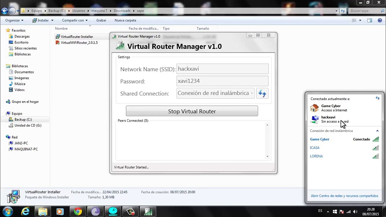Select JAN2-PC under Red
The width and height of the screenshot is (386, 217).
21,143
